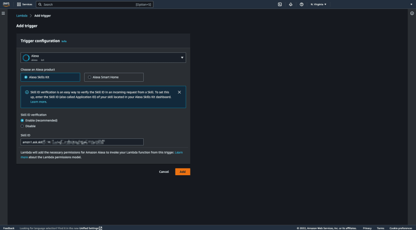Open the info panel icon on right edge
Screen dimensions: 416x230
(x=412, y=13)
